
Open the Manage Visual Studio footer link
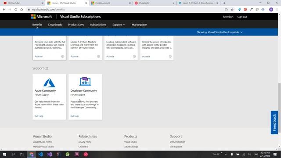pyautogui.click(x=43, y=147)
